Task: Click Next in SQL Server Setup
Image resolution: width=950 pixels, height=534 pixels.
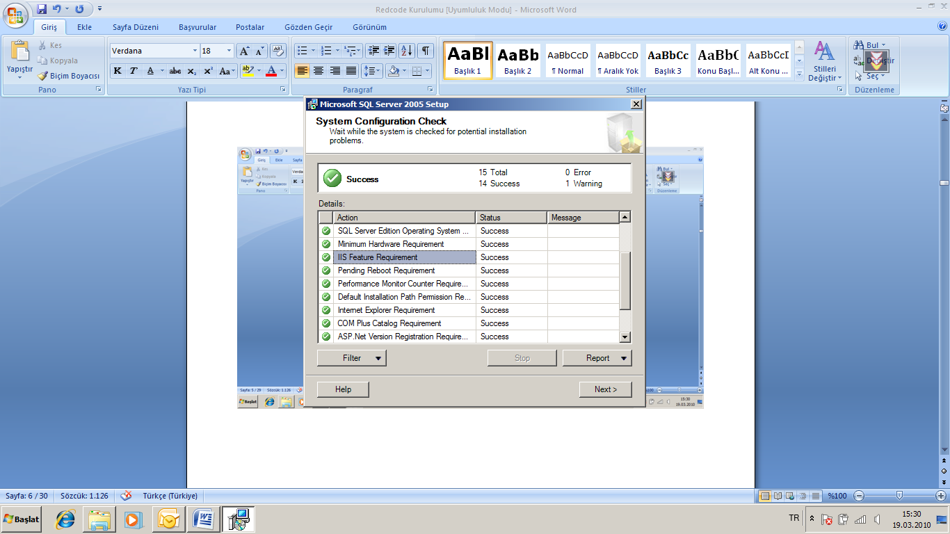Action: pyautogui.click(x=605, y=389)
